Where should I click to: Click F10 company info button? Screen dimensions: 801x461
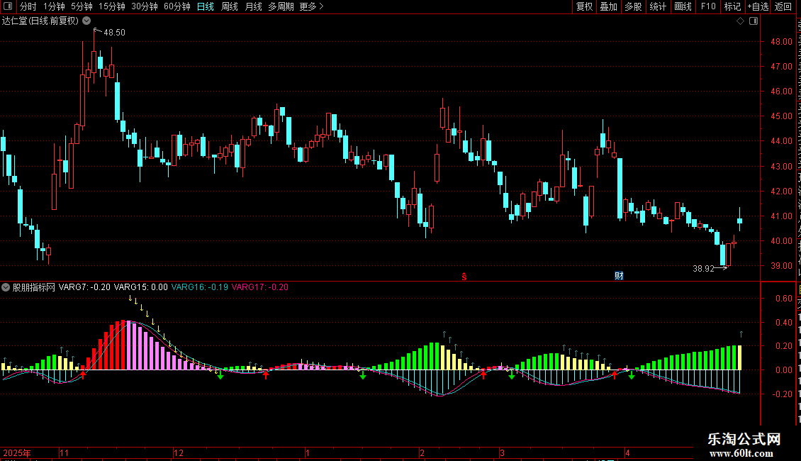[x=708, y=6]
